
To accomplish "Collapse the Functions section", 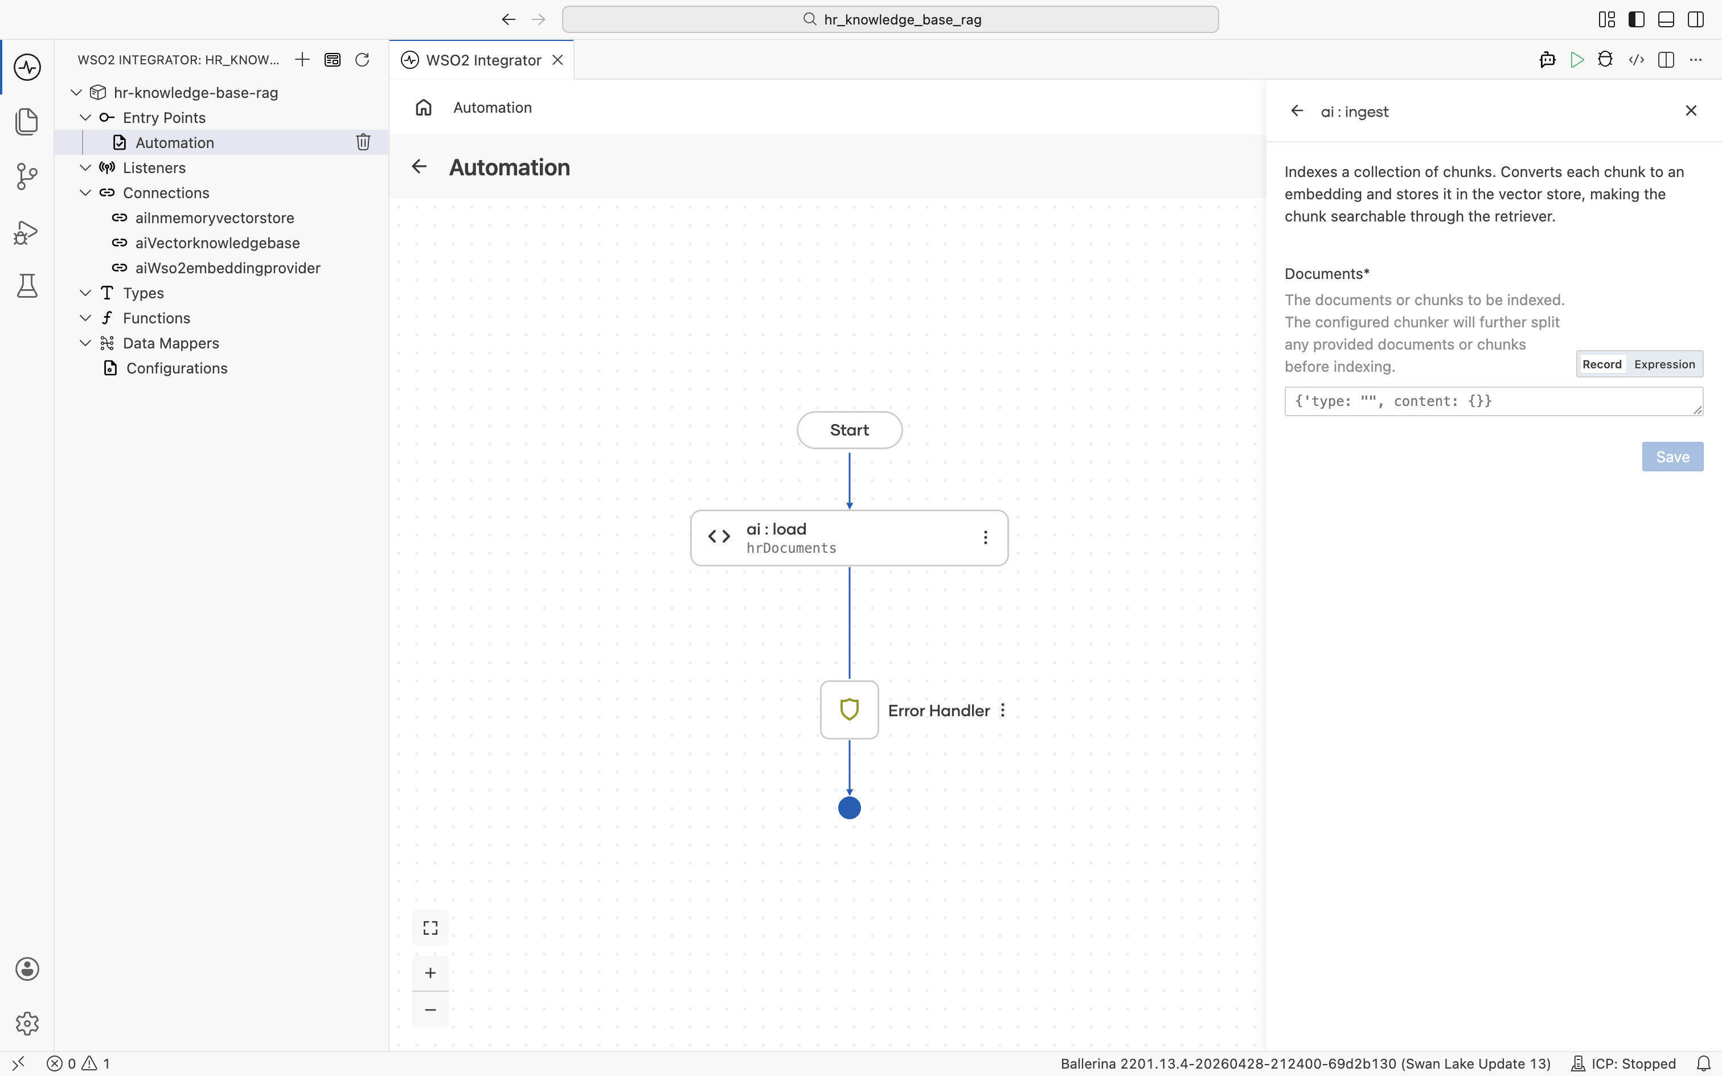I will tap(85, 318).
